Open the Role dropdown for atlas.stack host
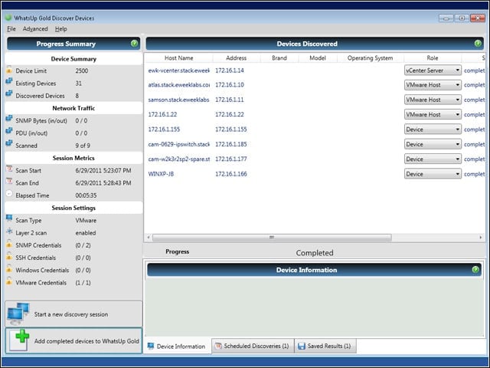 (433, 85)
